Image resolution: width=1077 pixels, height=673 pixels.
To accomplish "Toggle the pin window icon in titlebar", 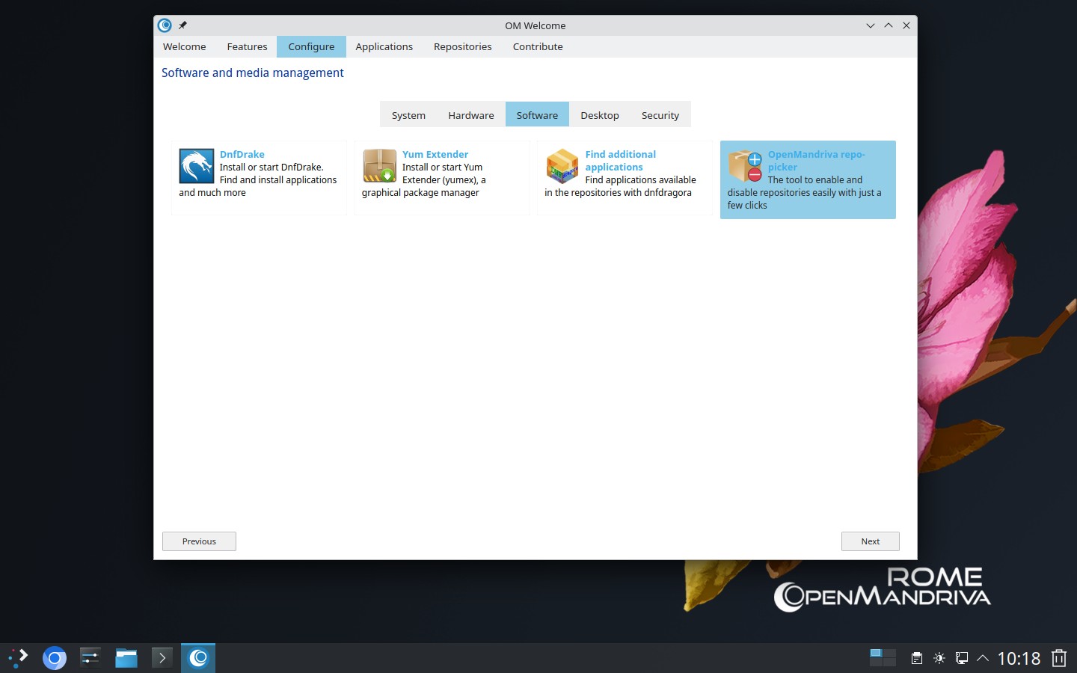I will pos(182,25).
